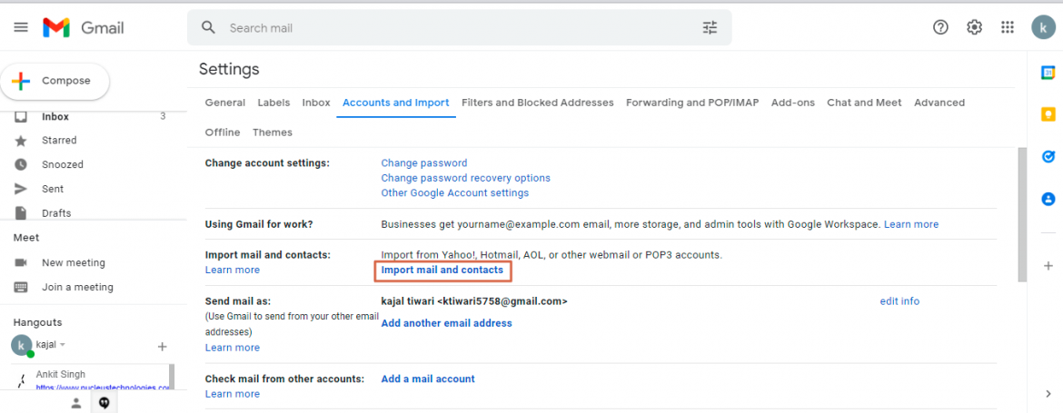Click Import mail and contacts link

pyautogui.click(x=442, y=270)
